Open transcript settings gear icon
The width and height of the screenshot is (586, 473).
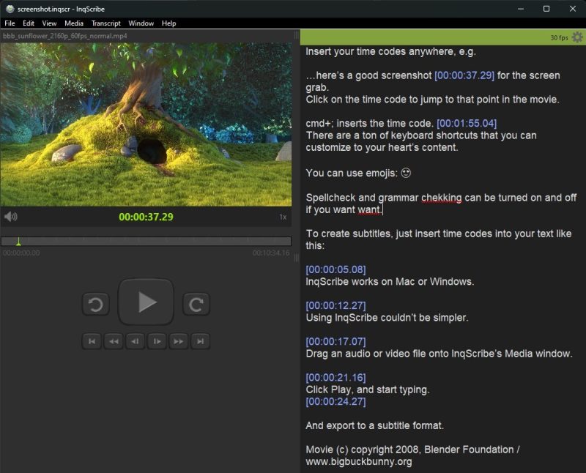click(x=577, y=37)
